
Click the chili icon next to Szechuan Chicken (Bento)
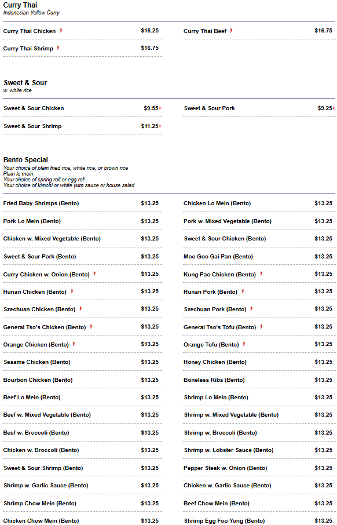click(80, 309)
